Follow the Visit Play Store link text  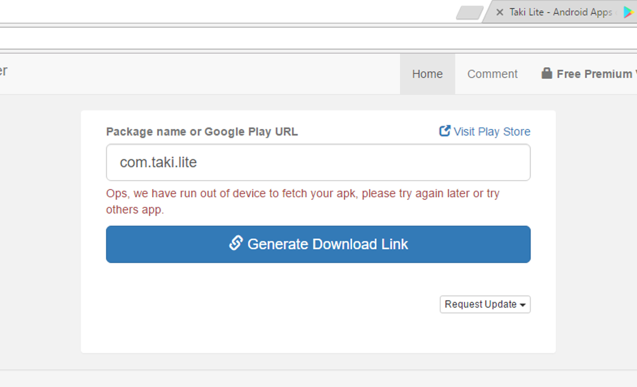point(492,132)
